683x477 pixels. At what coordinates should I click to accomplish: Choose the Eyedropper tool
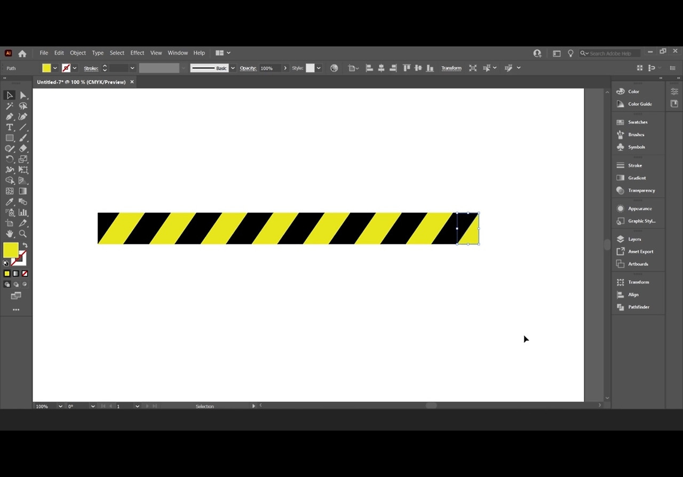[x=10, y=202]
